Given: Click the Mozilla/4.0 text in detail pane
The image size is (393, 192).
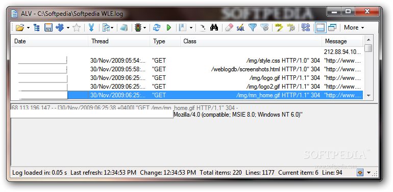Looking at the screenshot, I should click(238, 115).
